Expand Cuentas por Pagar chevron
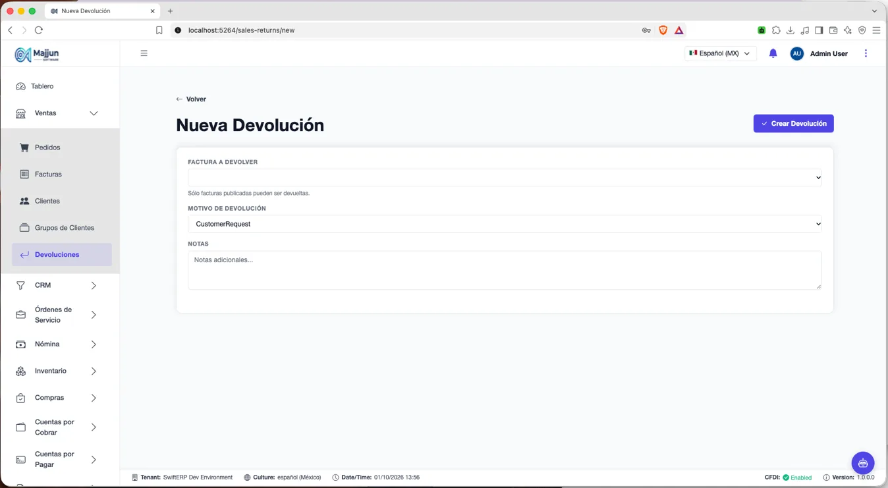The image size is (888, 488). pyautogui.click(x=94, y=460)
